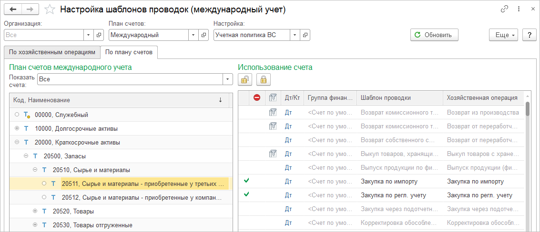Viewport: 540px width, 232px height.
Task: Click the red stop sign column header
Action: pyautogui.click(x=257, y=98)
